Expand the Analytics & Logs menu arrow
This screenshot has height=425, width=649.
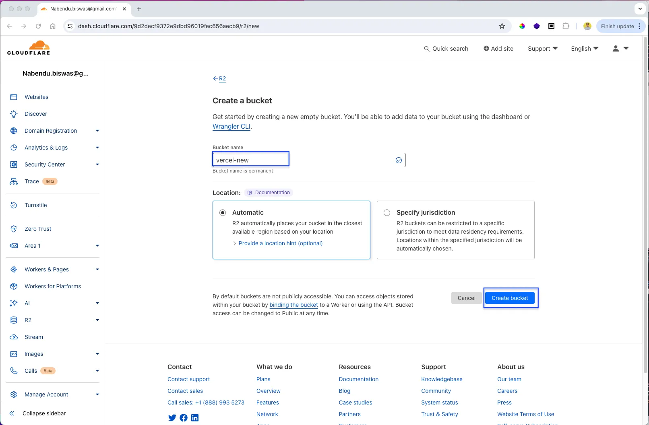click(97, 148)
